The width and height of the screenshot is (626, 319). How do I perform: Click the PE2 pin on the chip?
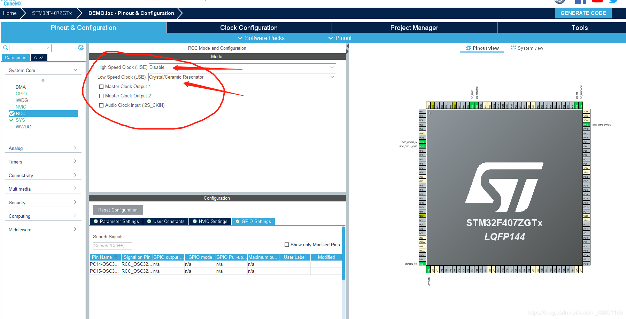[422, 112]
